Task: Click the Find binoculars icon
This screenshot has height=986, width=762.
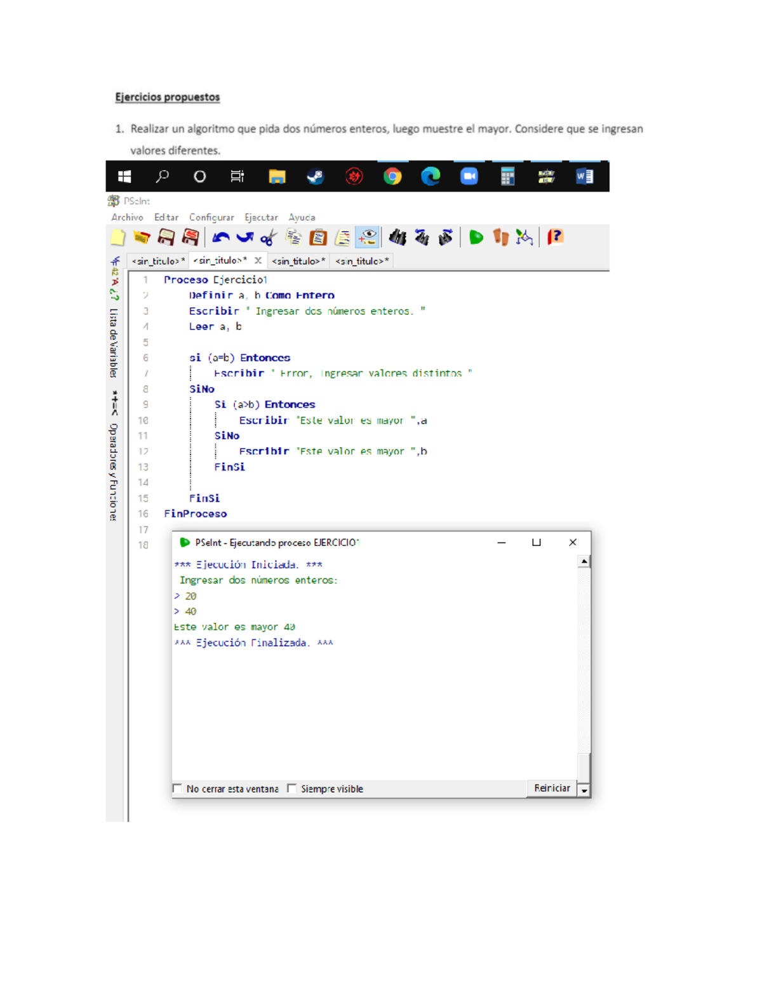Action: click(x=398, y=237)
